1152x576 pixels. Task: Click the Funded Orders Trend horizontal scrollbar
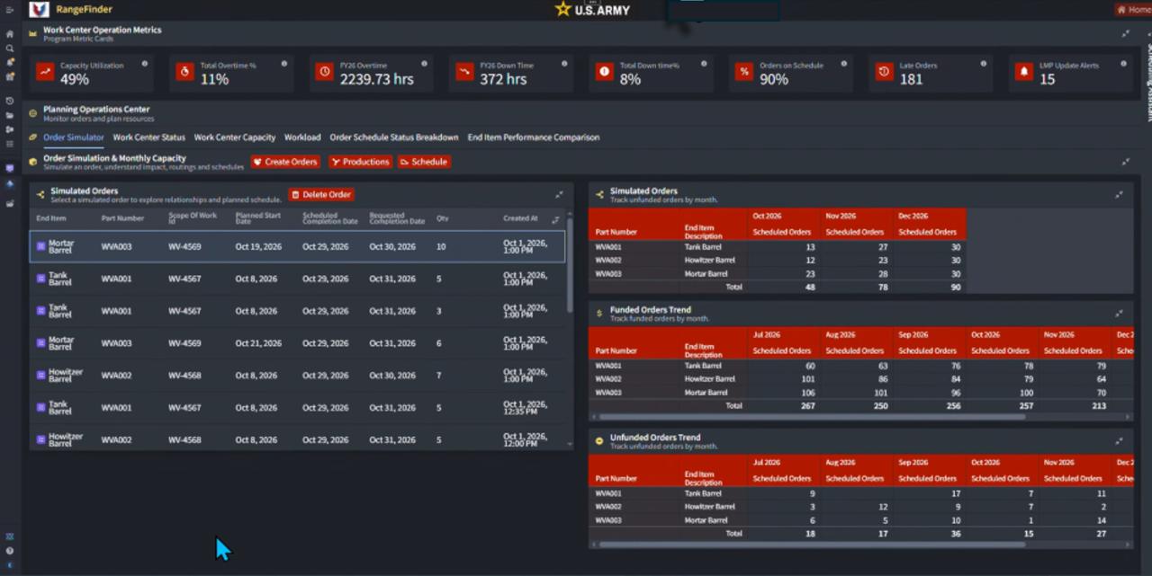pyautogui.click(x=810, y=416)
